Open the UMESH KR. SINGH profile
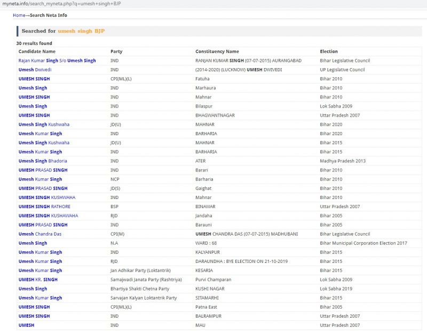427x331 pixels. tap(38, 279)
